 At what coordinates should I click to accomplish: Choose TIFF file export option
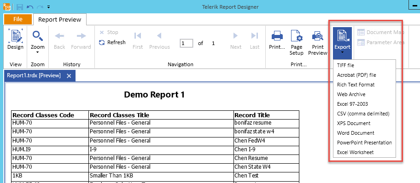[x=345, y=65]
